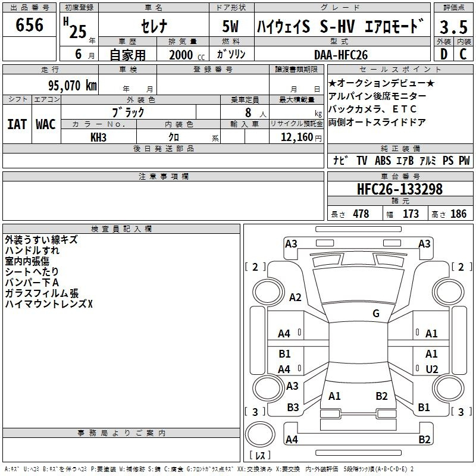Screen dimensions: 476x476
Task: Click the 12,160 recycle deposit amount
Action: click(x=296, y=137)
